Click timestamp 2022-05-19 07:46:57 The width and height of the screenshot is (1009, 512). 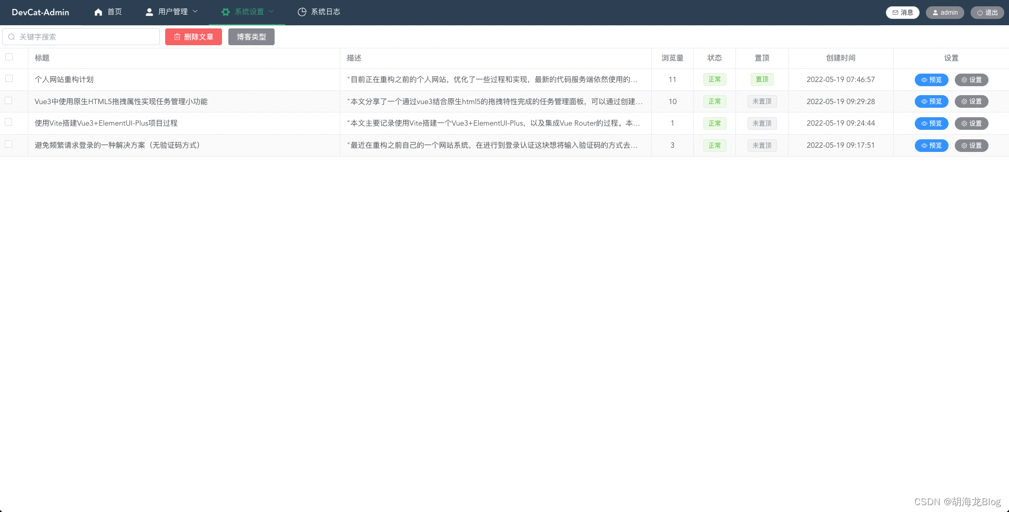(x=841, y=79)
